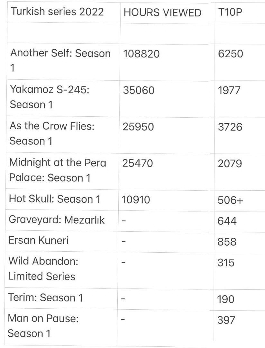Screen dimensions: 265x348
Task: Click the "Ersan Kuneri" title cell
Action: coord(39,240)
